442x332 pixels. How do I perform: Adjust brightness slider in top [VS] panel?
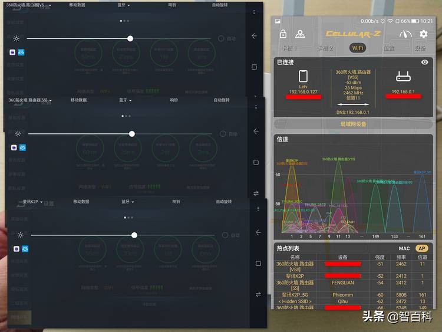coord(118,38)
